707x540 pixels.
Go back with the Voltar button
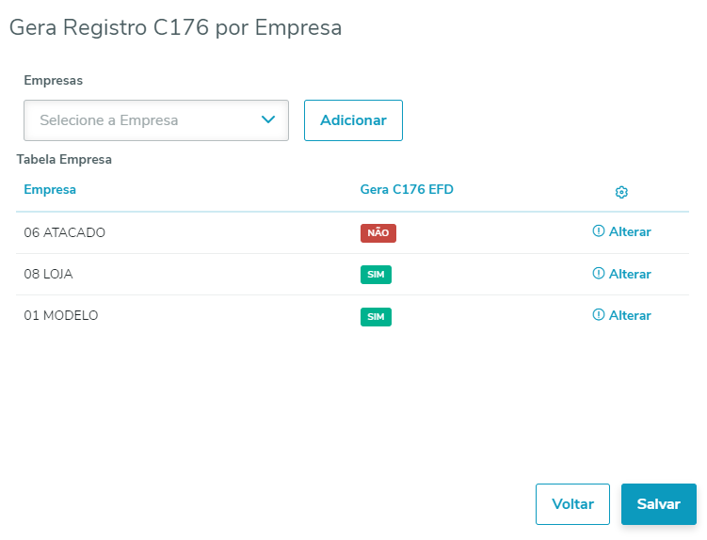(x=572, y=504)
